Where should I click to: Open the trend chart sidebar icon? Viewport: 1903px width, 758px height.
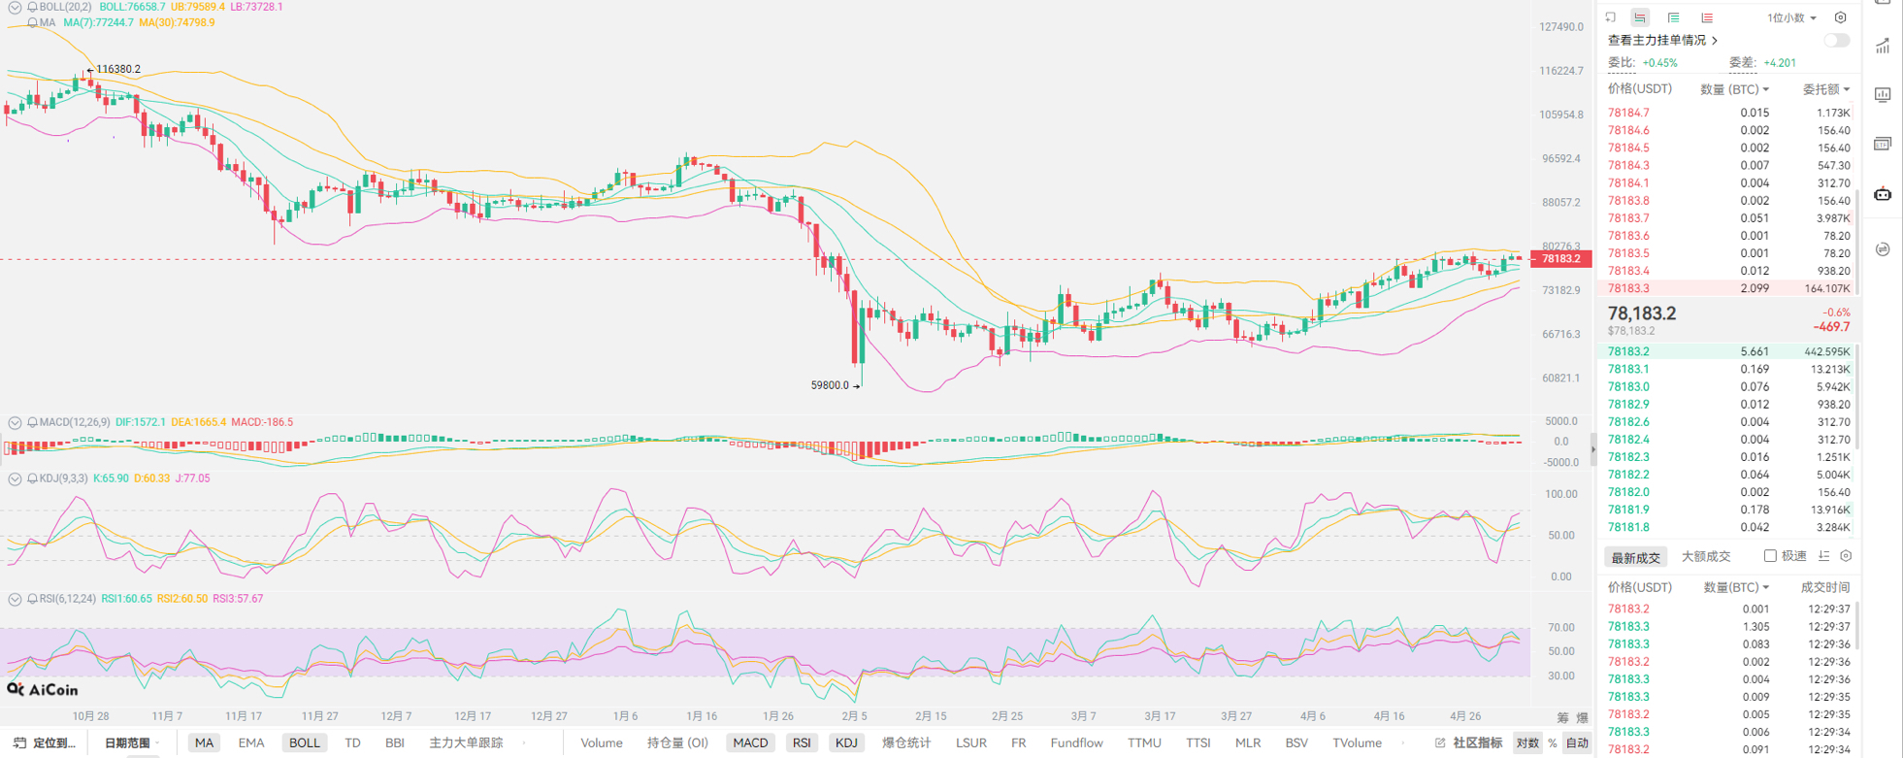tap(1883, 46)
